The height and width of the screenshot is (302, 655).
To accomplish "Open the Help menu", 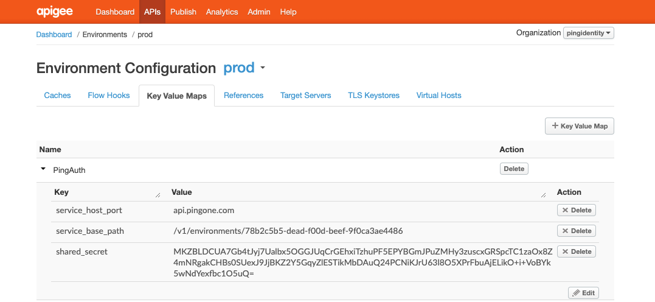I will tap(288, 12).
